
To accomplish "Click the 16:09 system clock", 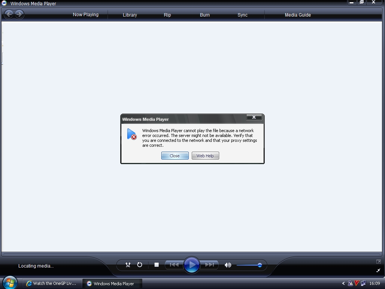I will [x=375, y=283].
